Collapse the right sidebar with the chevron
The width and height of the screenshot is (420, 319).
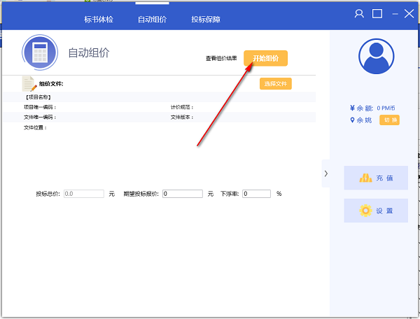point(325,173)
